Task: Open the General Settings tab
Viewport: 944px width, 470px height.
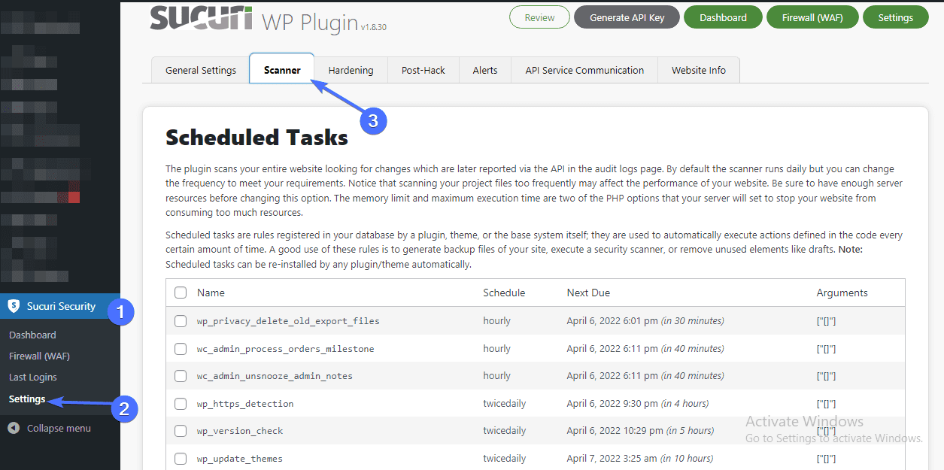Action: (201, 70)
